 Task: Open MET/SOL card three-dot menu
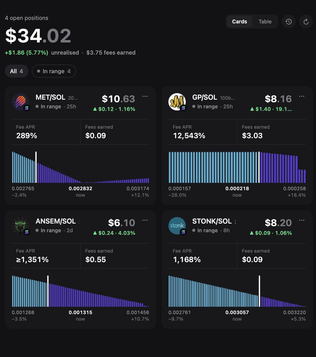pos(145,96)
